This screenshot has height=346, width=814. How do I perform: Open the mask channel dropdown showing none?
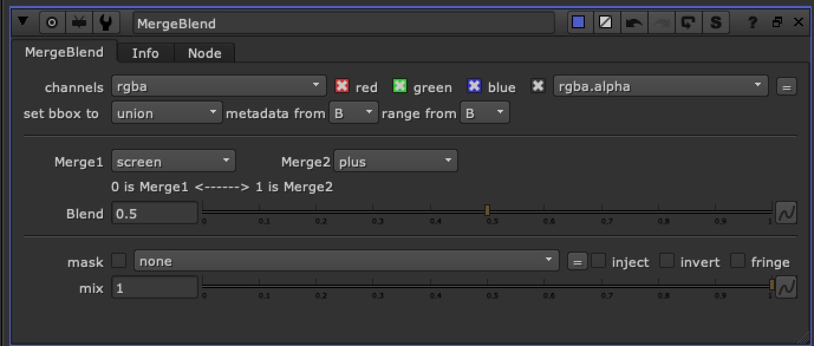tap(346, 260)
